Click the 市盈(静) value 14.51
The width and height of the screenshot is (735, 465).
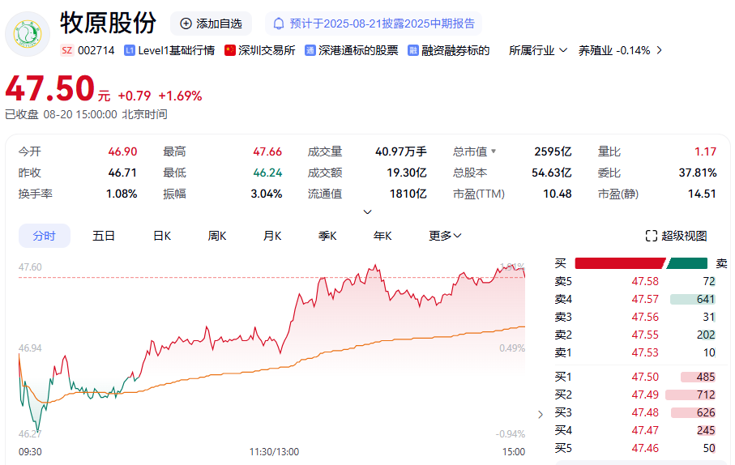coord(702,194)
